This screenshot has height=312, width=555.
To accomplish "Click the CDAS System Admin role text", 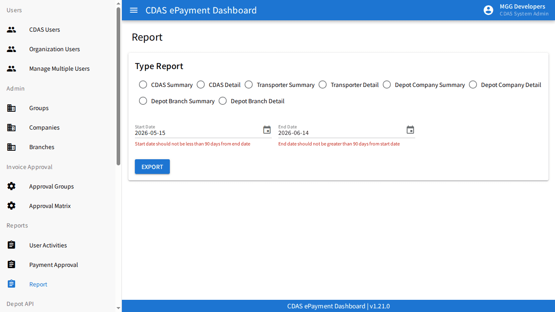I will point(524,14).
